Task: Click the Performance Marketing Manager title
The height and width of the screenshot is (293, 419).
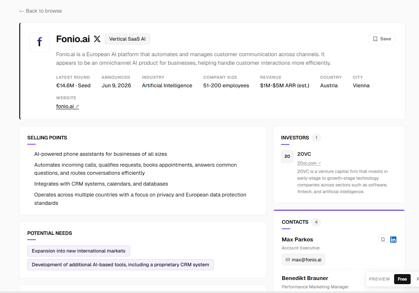Action: click(315, 287)
